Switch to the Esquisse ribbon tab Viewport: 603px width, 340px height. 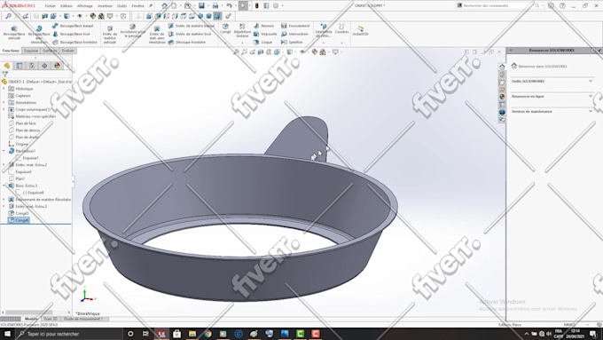pos(31,51)
